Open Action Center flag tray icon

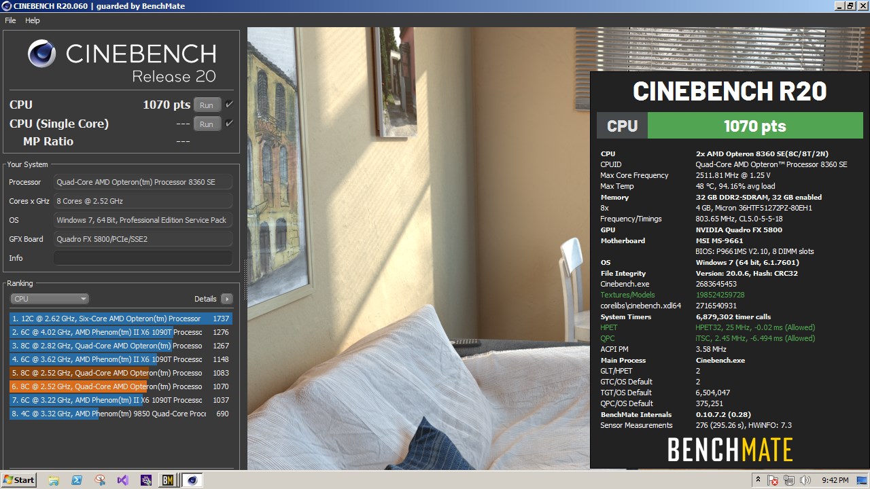point(773,480)
